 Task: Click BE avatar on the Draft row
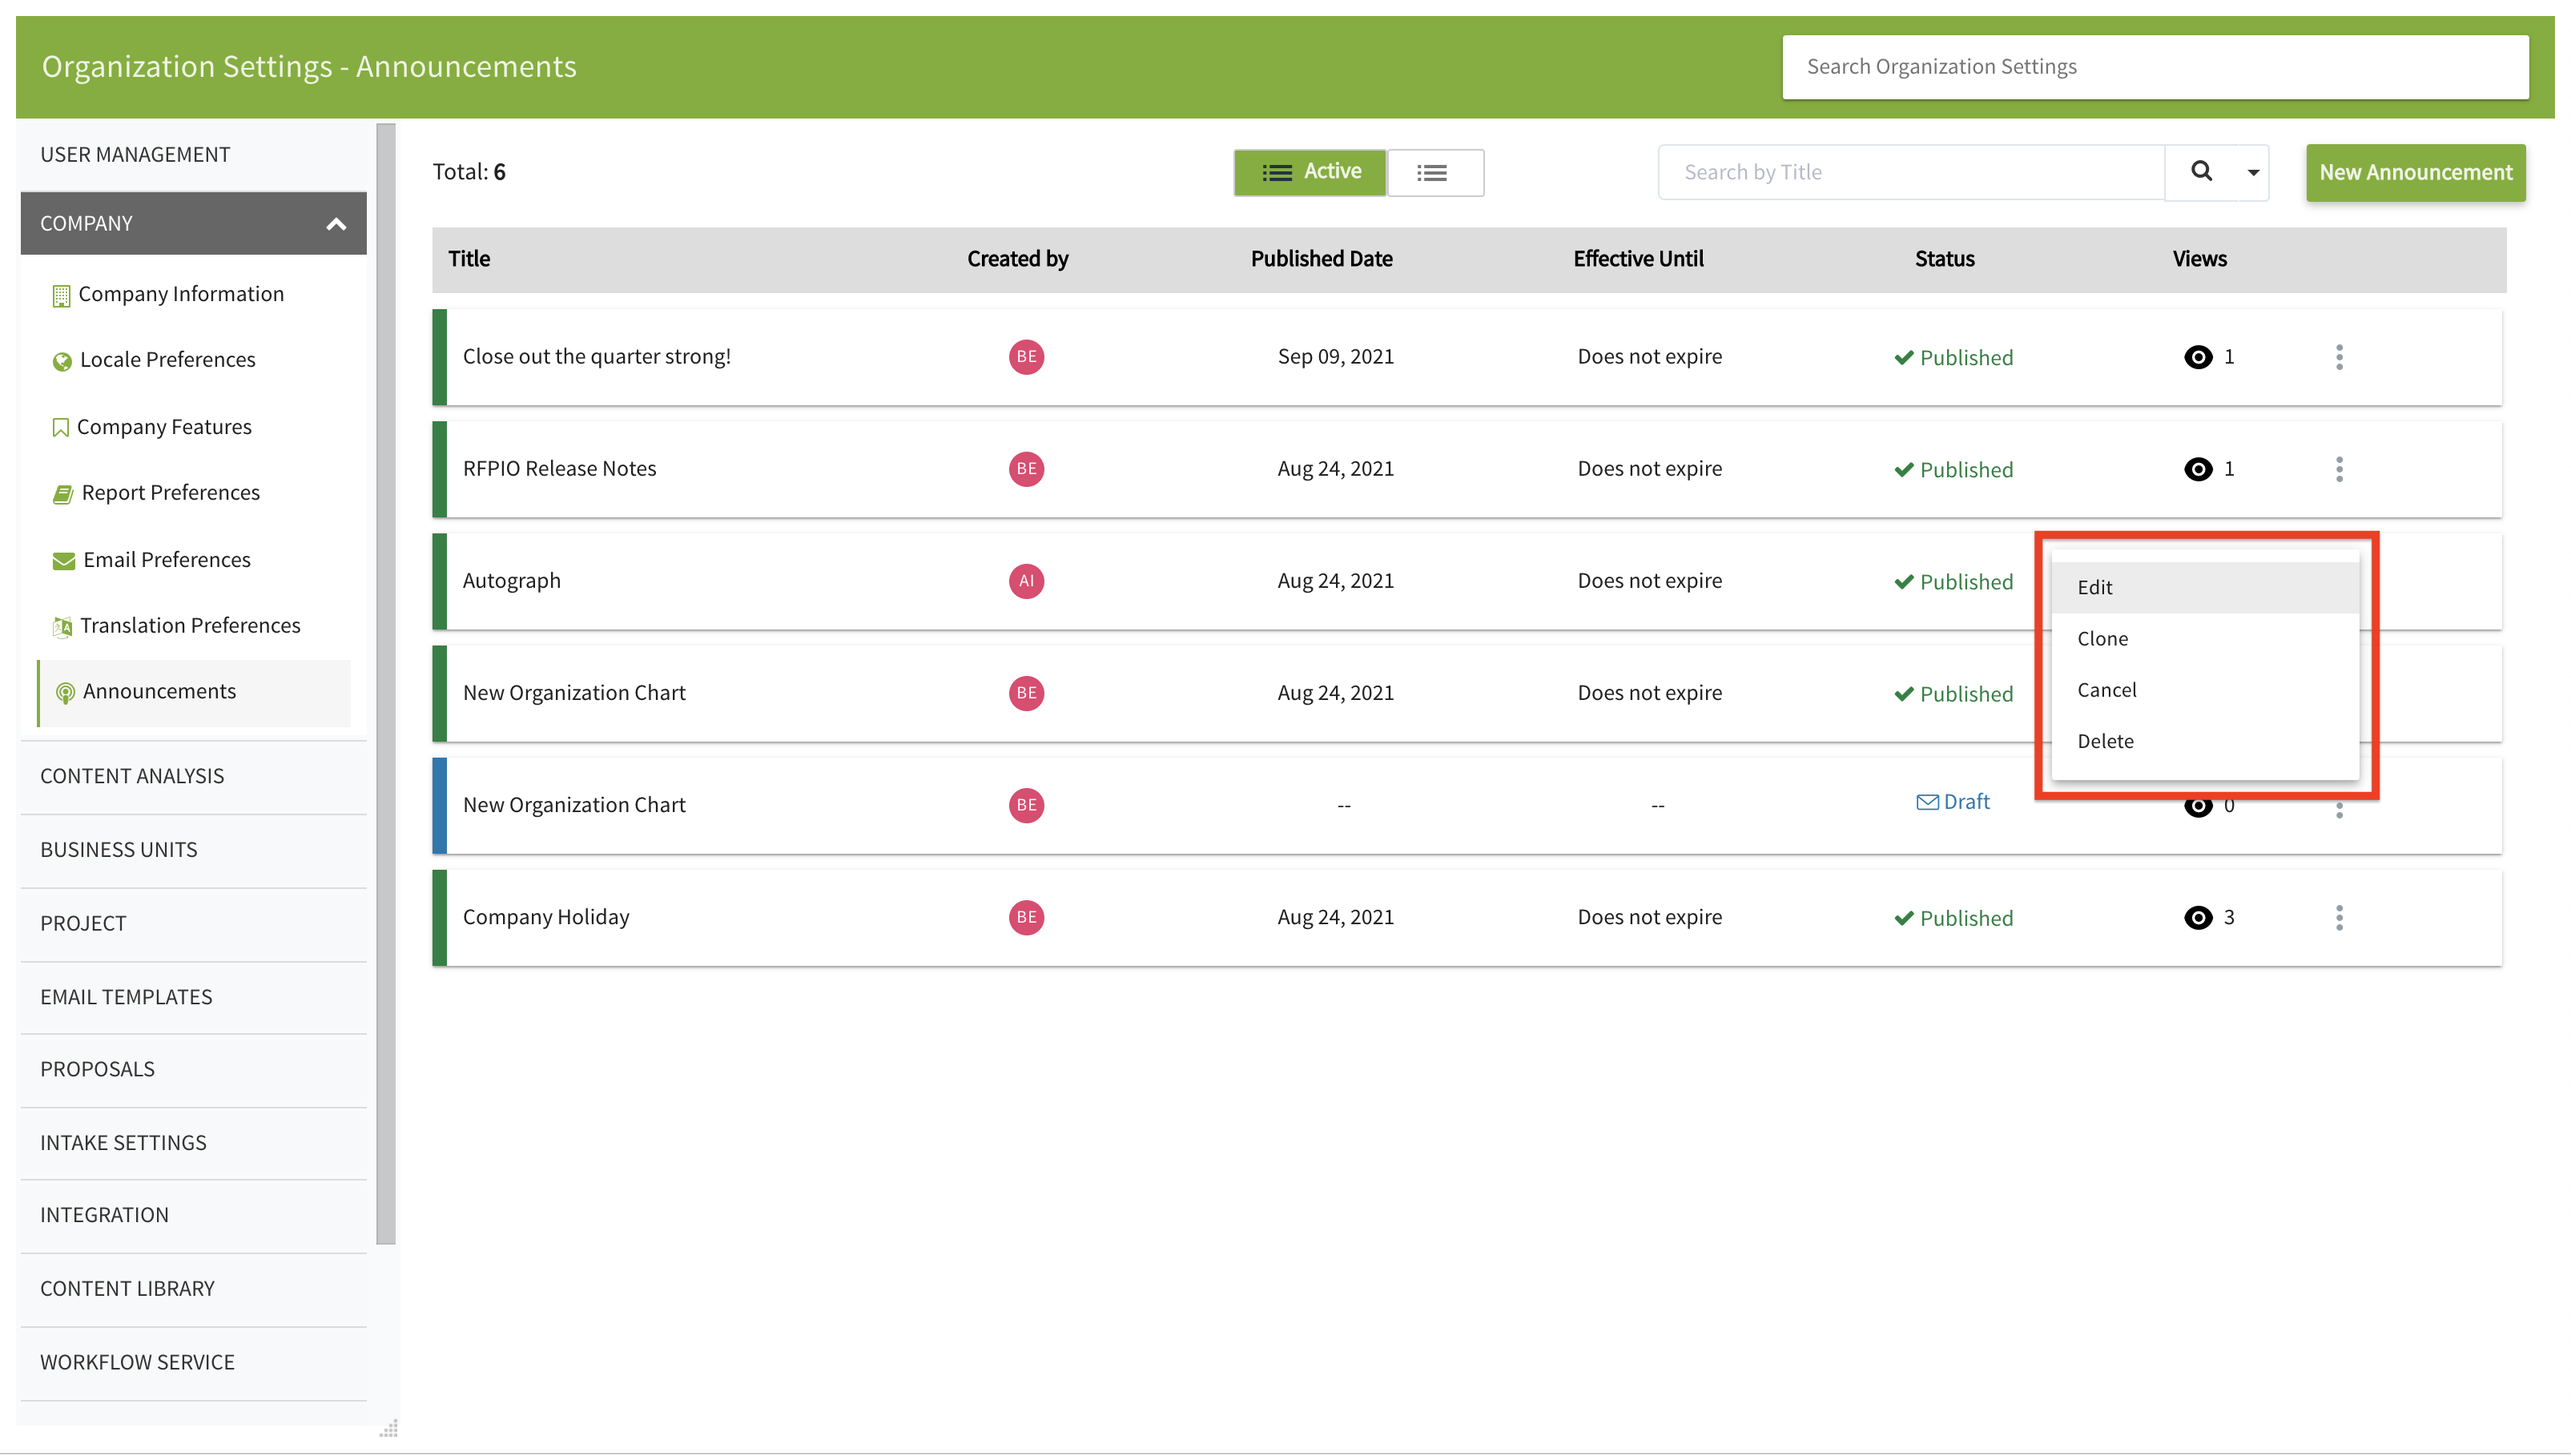click(x=1026, y=805)
